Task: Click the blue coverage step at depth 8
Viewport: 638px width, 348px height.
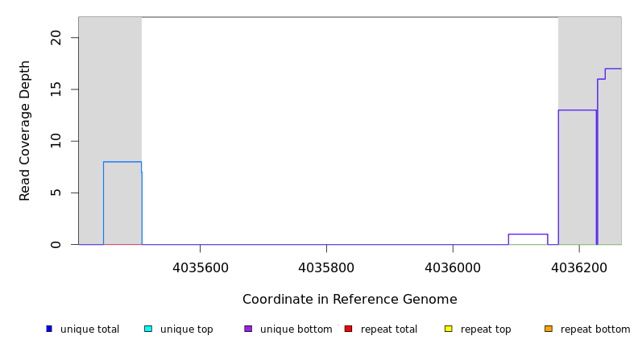Action: [122, 162]
